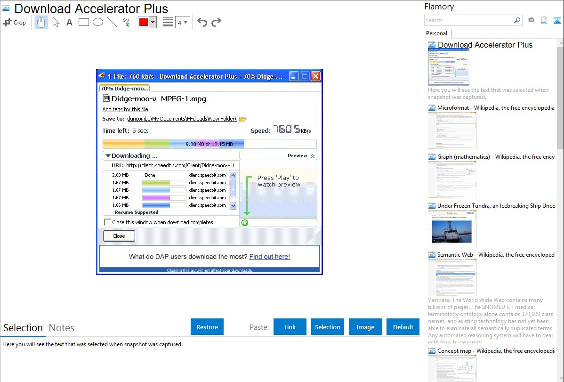Click the Paste Selection button
The image size is (564, 382).
tap(328, 327)
